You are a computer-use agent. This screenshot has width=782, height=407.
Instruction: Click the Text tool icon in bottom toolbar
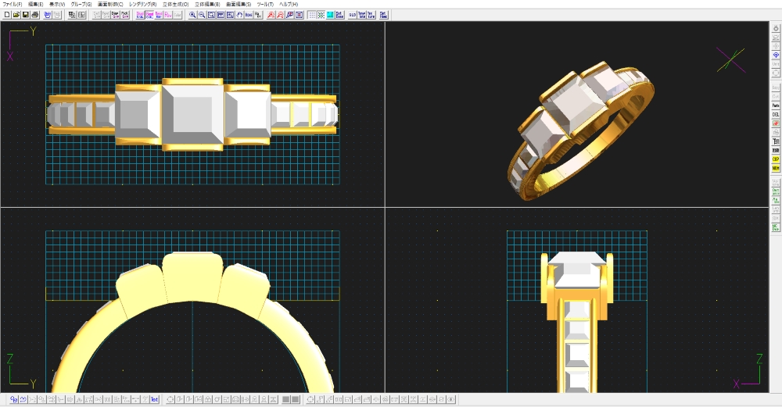pos(155,400)
